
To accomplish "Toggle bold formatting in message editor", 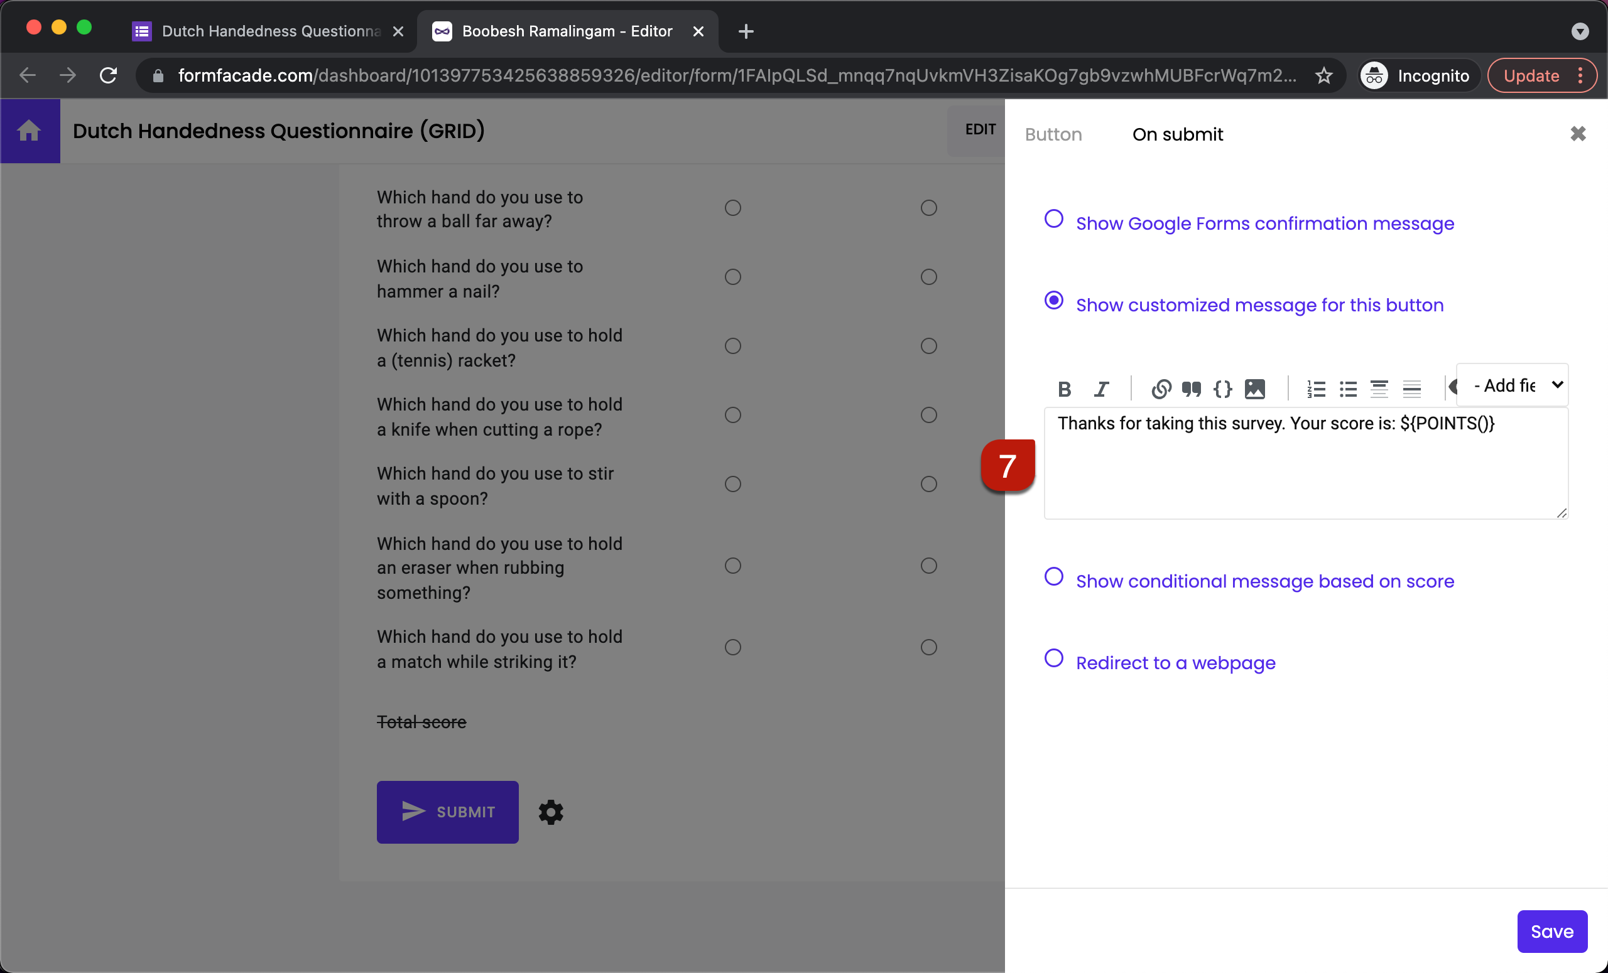I will tap(1064, 389).
